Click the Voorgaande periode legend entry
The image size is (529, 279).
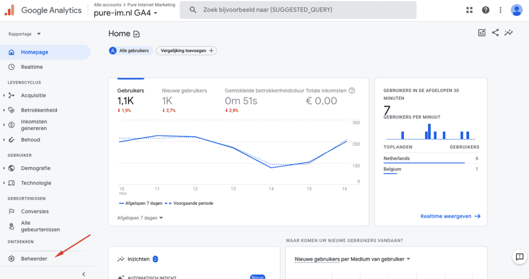pyautogui.click(x=189, y=203)
